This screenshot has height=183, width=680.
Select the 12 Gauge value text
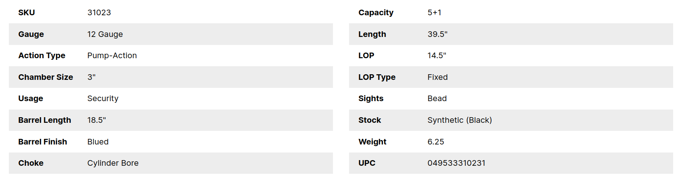(x=105, y=34)
